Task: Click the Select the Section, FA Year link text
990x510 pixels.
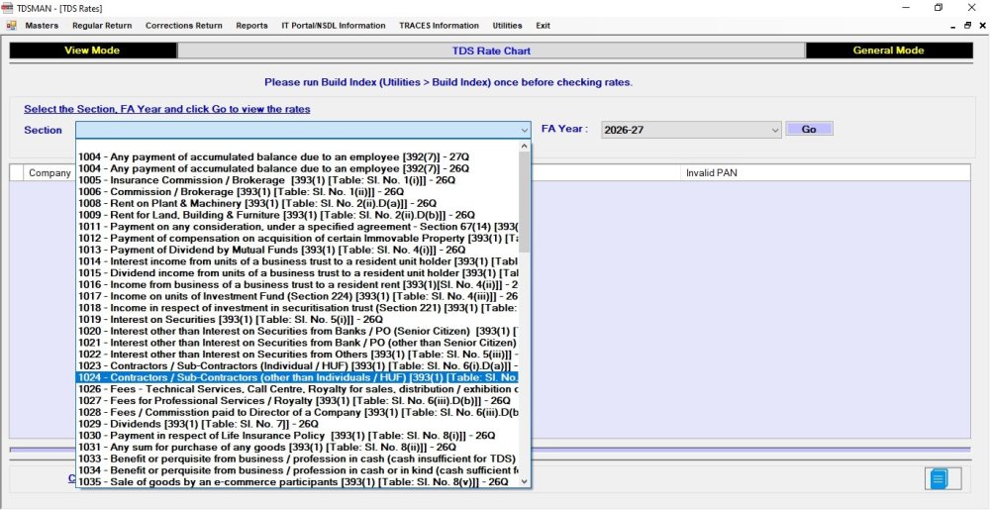Action: [166, 109]
